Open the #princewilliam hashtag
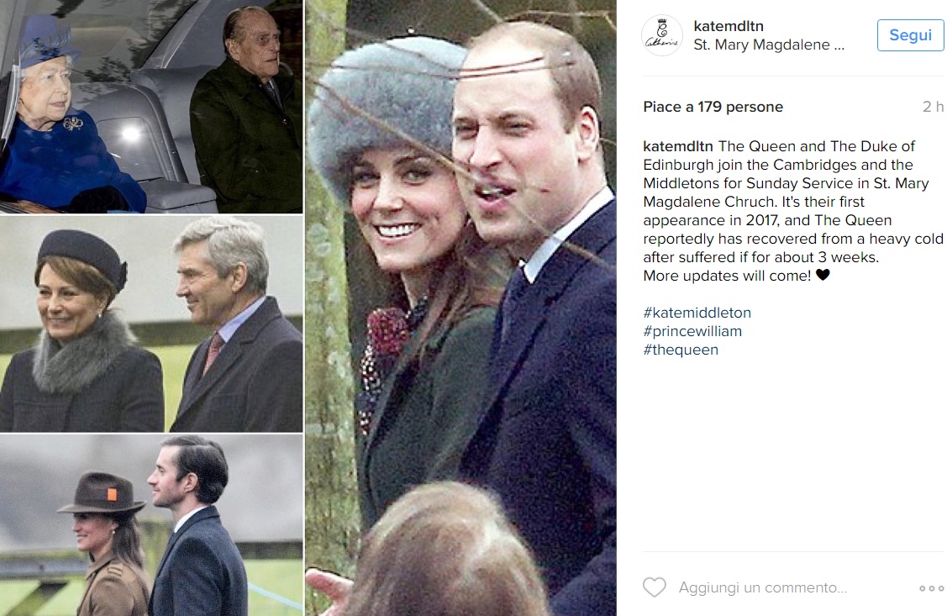The width and height of the screenshot is (947, 616). [x=692, y=332]
